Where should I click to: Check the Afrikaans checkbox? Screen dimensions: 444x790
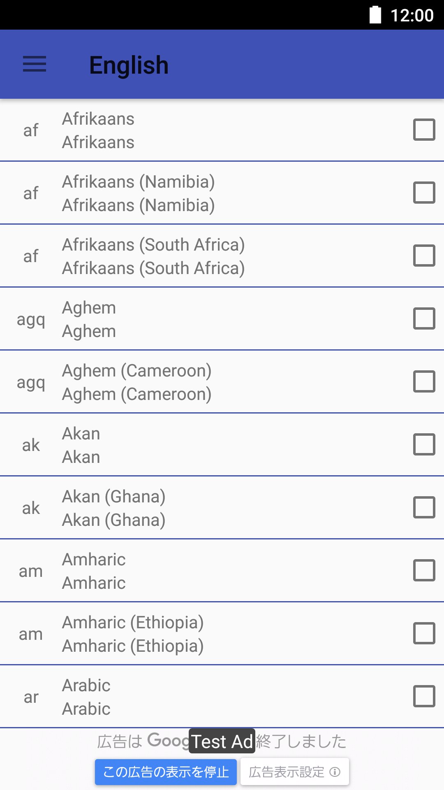tap(424, 130)
